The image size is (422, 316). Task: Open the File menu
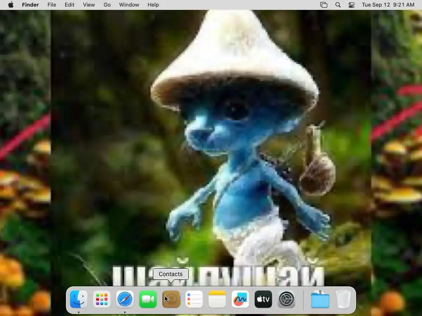pyautogui.click(x=52, y=5)
